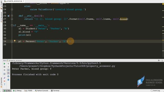Close the property_accessor.py editor tab
Image resolution: width=164 pixels, height=92 pixels.
(x=24, y=1)
